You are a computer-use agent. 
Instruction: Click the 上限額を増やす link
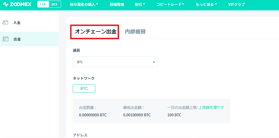point(211,107)
